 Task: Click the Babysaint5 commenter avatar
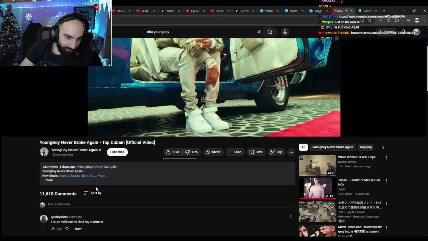pyautogui.click(x=44, y=219)
